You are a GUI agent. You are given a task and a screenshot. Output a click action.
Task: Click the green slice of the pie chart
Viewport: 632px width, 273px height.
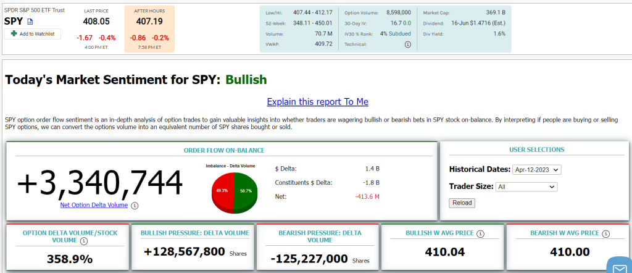(245, 192)
